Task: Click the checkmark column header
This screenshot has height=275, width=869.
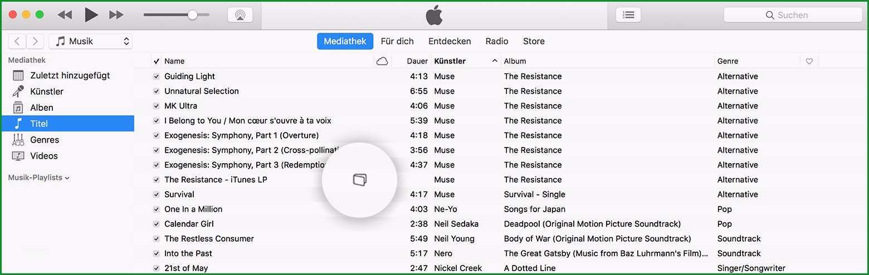Action: point(157,61)
